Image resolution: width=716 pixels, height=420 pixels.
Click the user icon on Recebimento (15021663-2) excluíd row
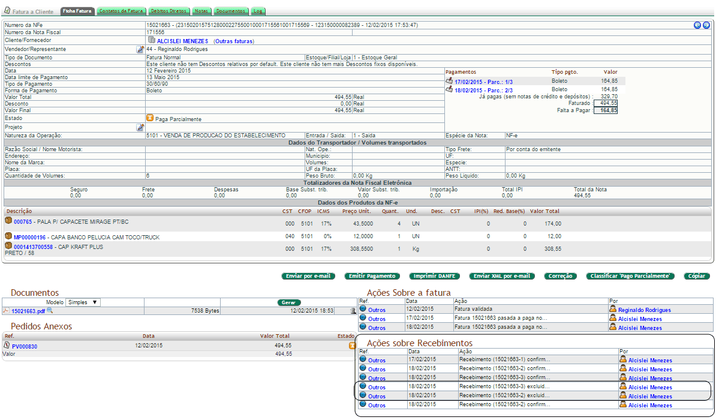click(x=623, y=395)
